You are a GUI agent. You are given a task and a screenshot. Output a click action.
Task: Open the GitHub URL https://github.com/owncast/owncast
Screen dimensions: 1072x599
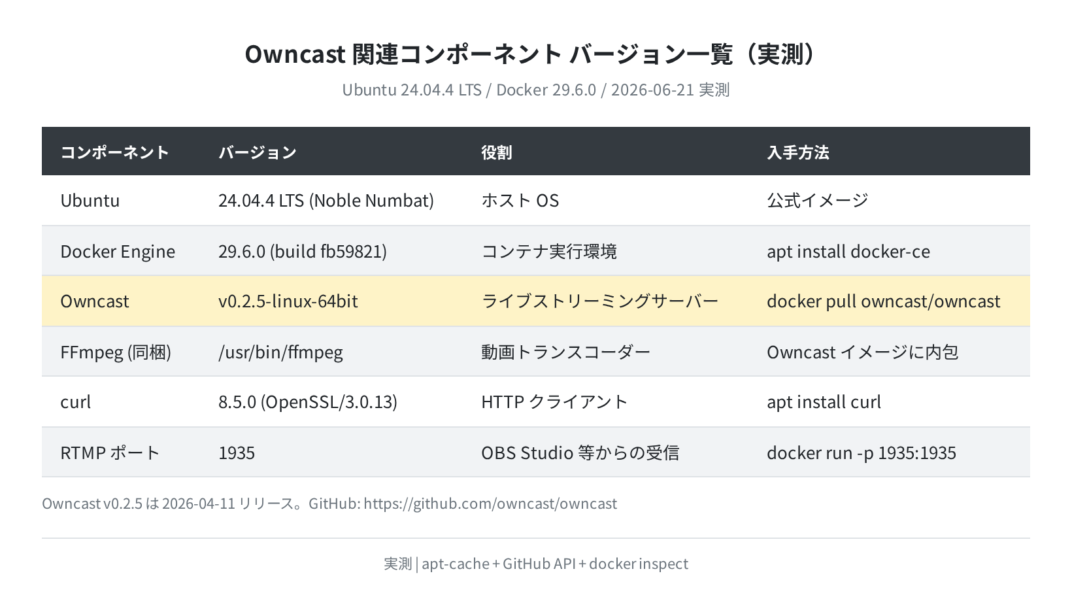490,504
